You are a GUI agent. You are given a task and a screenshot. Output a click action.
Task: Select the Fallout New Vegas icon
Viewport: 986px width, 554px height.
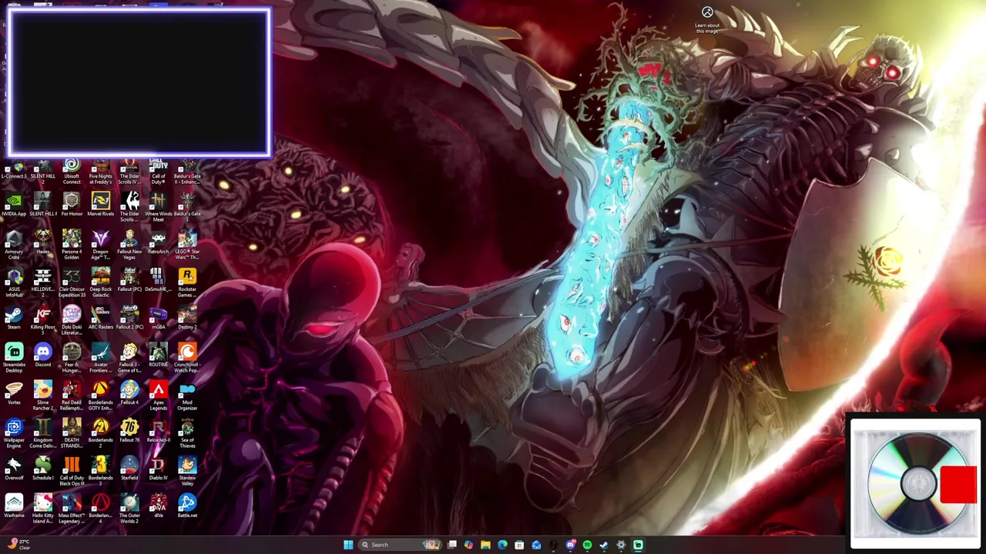pos(129,245)
